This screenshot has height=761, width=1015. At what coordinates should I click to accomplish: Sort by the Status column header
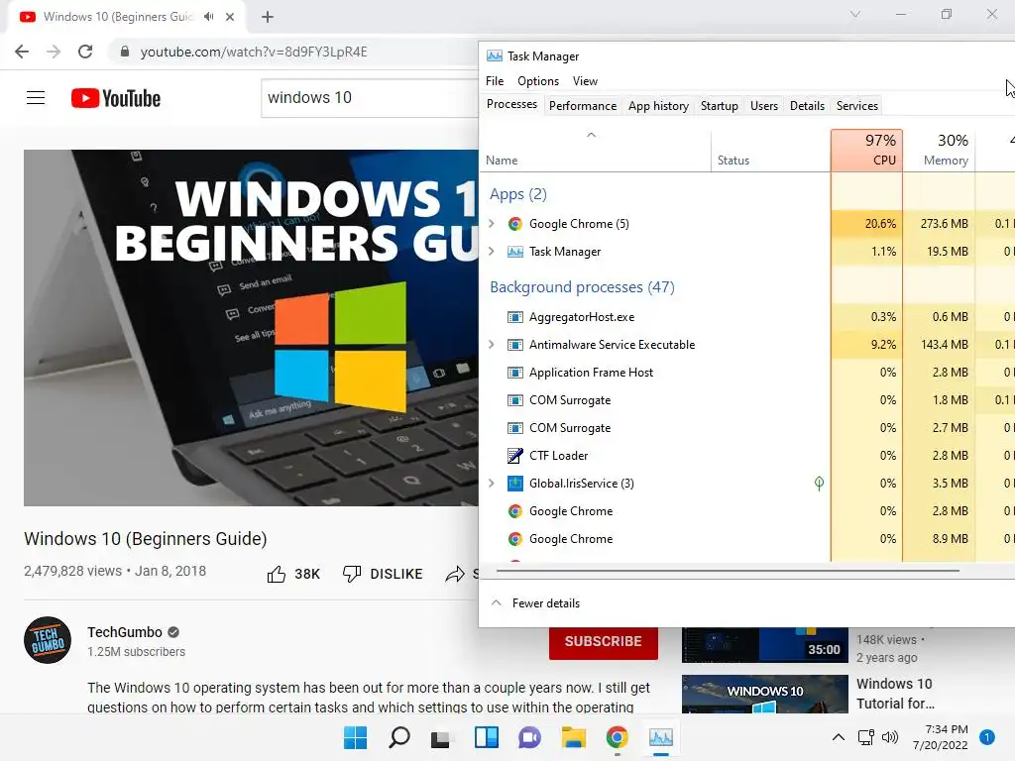tap(770, 151)
